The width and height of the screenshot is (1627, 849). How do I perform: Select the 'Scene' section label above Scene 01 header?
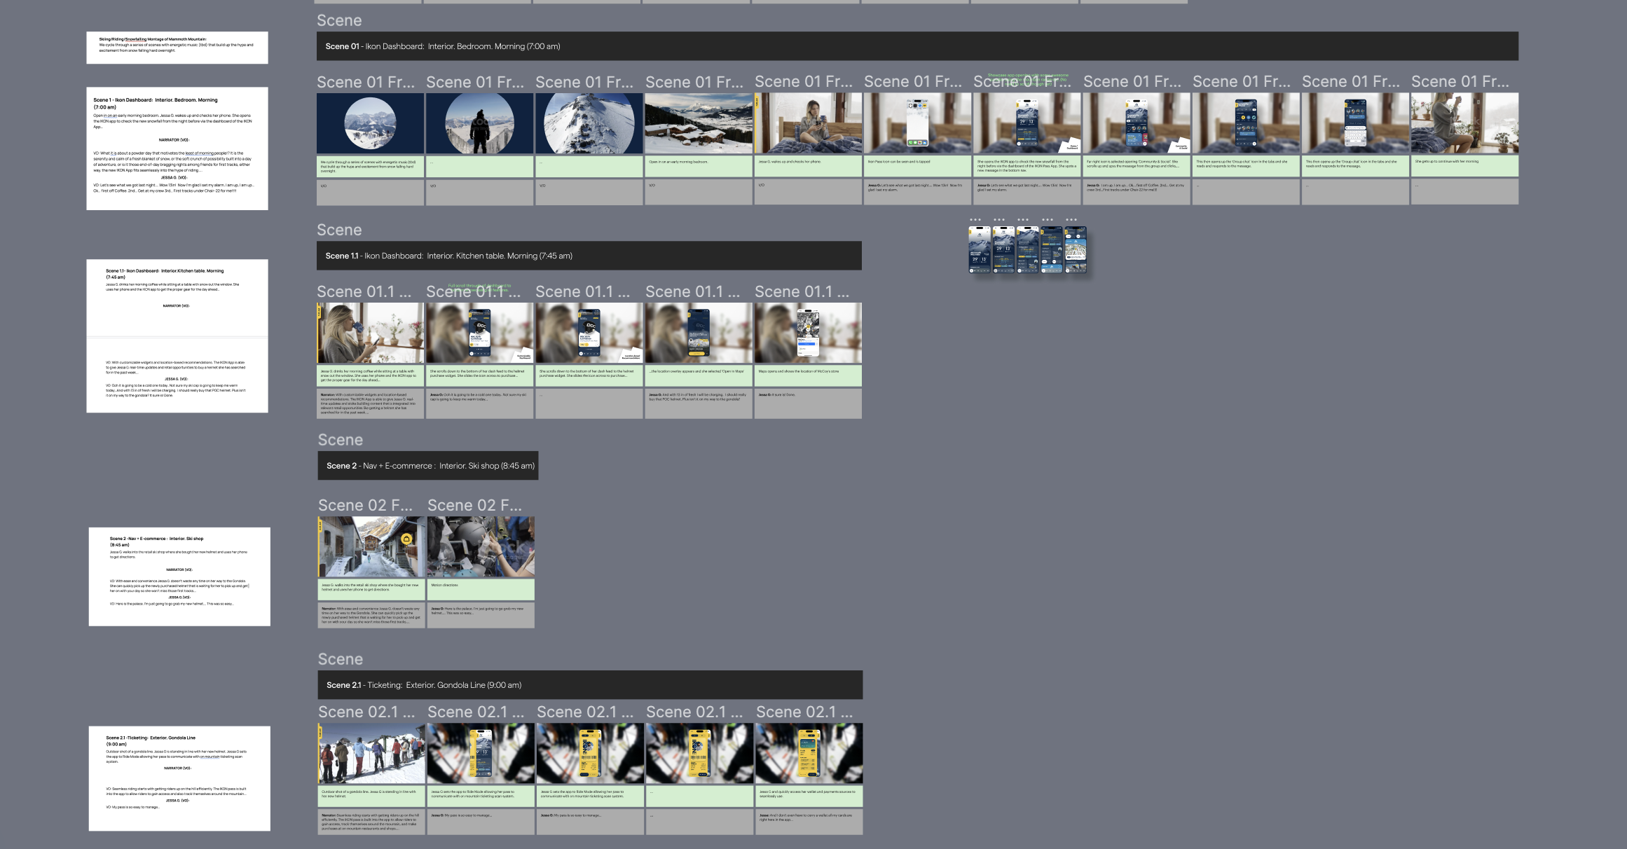pyautogui.click(x=339, y=20)
